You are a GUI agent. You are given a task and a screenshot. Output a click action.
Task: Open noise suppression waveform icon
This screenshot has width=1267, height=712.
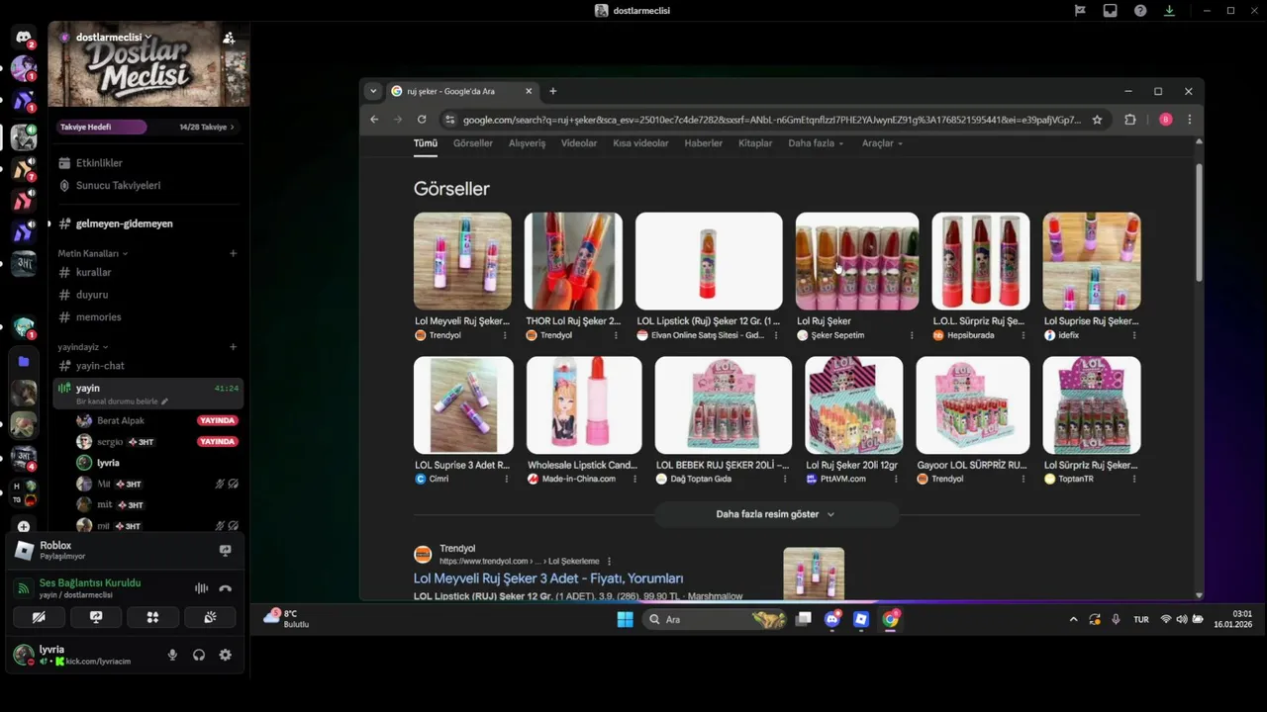click(x=201, y=588)
